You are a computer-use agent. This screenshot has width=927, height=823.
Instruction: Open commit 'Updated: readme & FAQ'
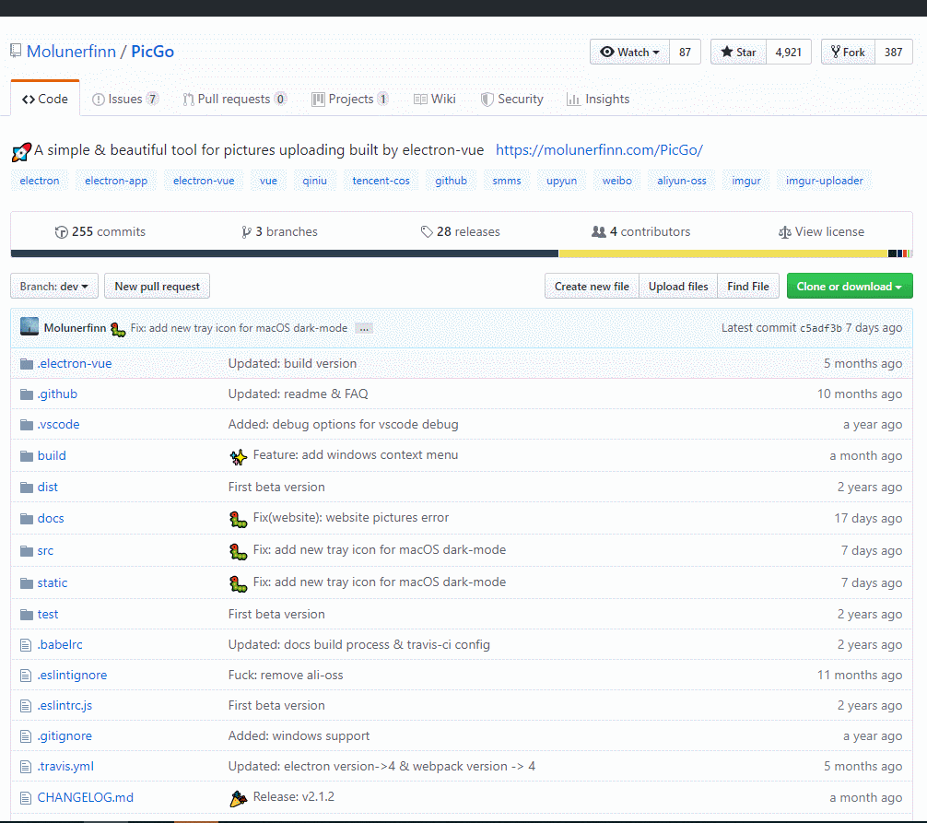coord(298,394)
